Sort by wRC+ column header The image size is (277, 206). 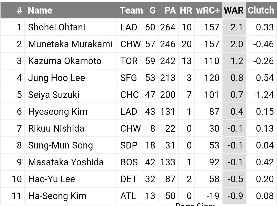[x=208, y=10]
